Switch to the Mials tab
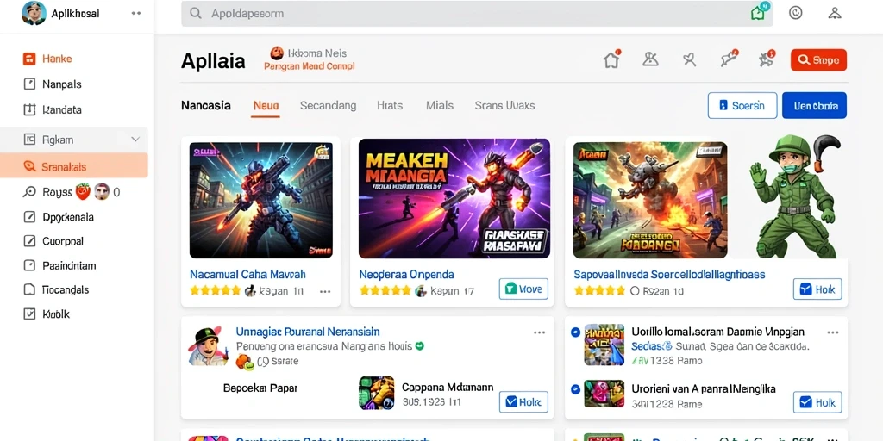The width and height of the screenshot is (883, 441). [x=440, y=105]
